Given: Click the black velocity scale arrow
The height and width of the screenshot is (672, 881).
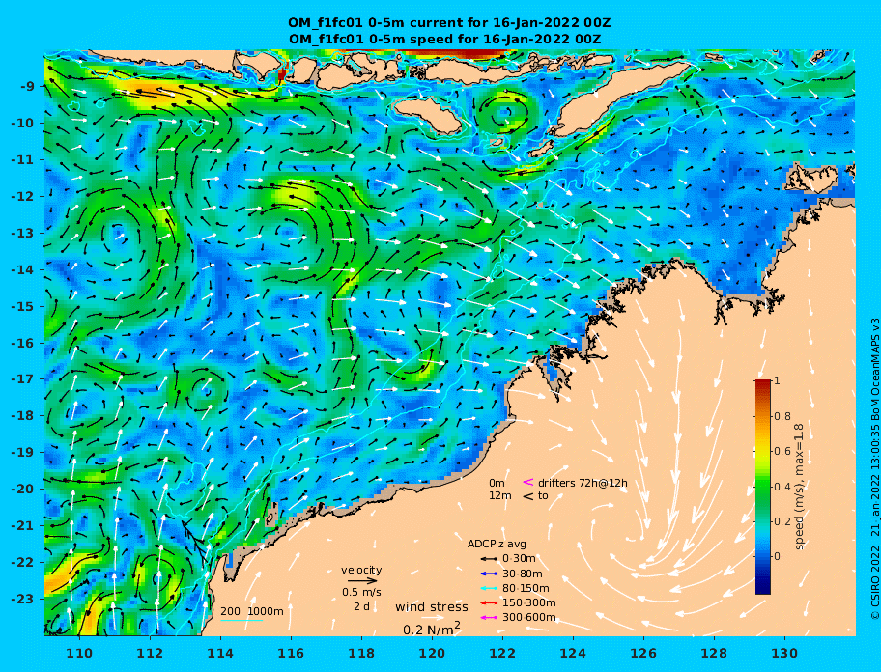Looking at the screenshot, I should (362, 581).
